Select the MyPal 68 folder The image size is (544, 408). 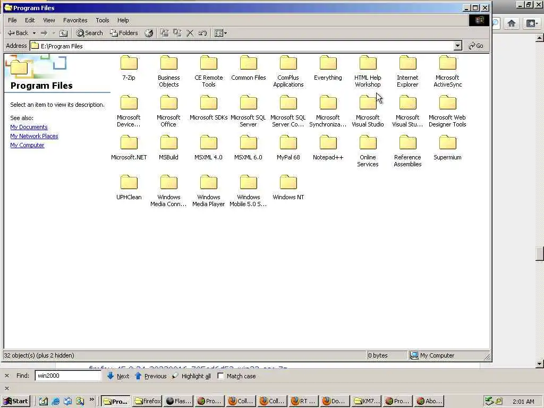[288, 148]
